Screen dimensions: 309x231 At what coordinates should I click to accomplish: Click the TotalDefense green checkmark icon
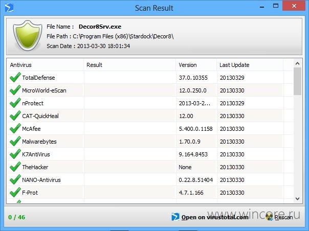15,77
